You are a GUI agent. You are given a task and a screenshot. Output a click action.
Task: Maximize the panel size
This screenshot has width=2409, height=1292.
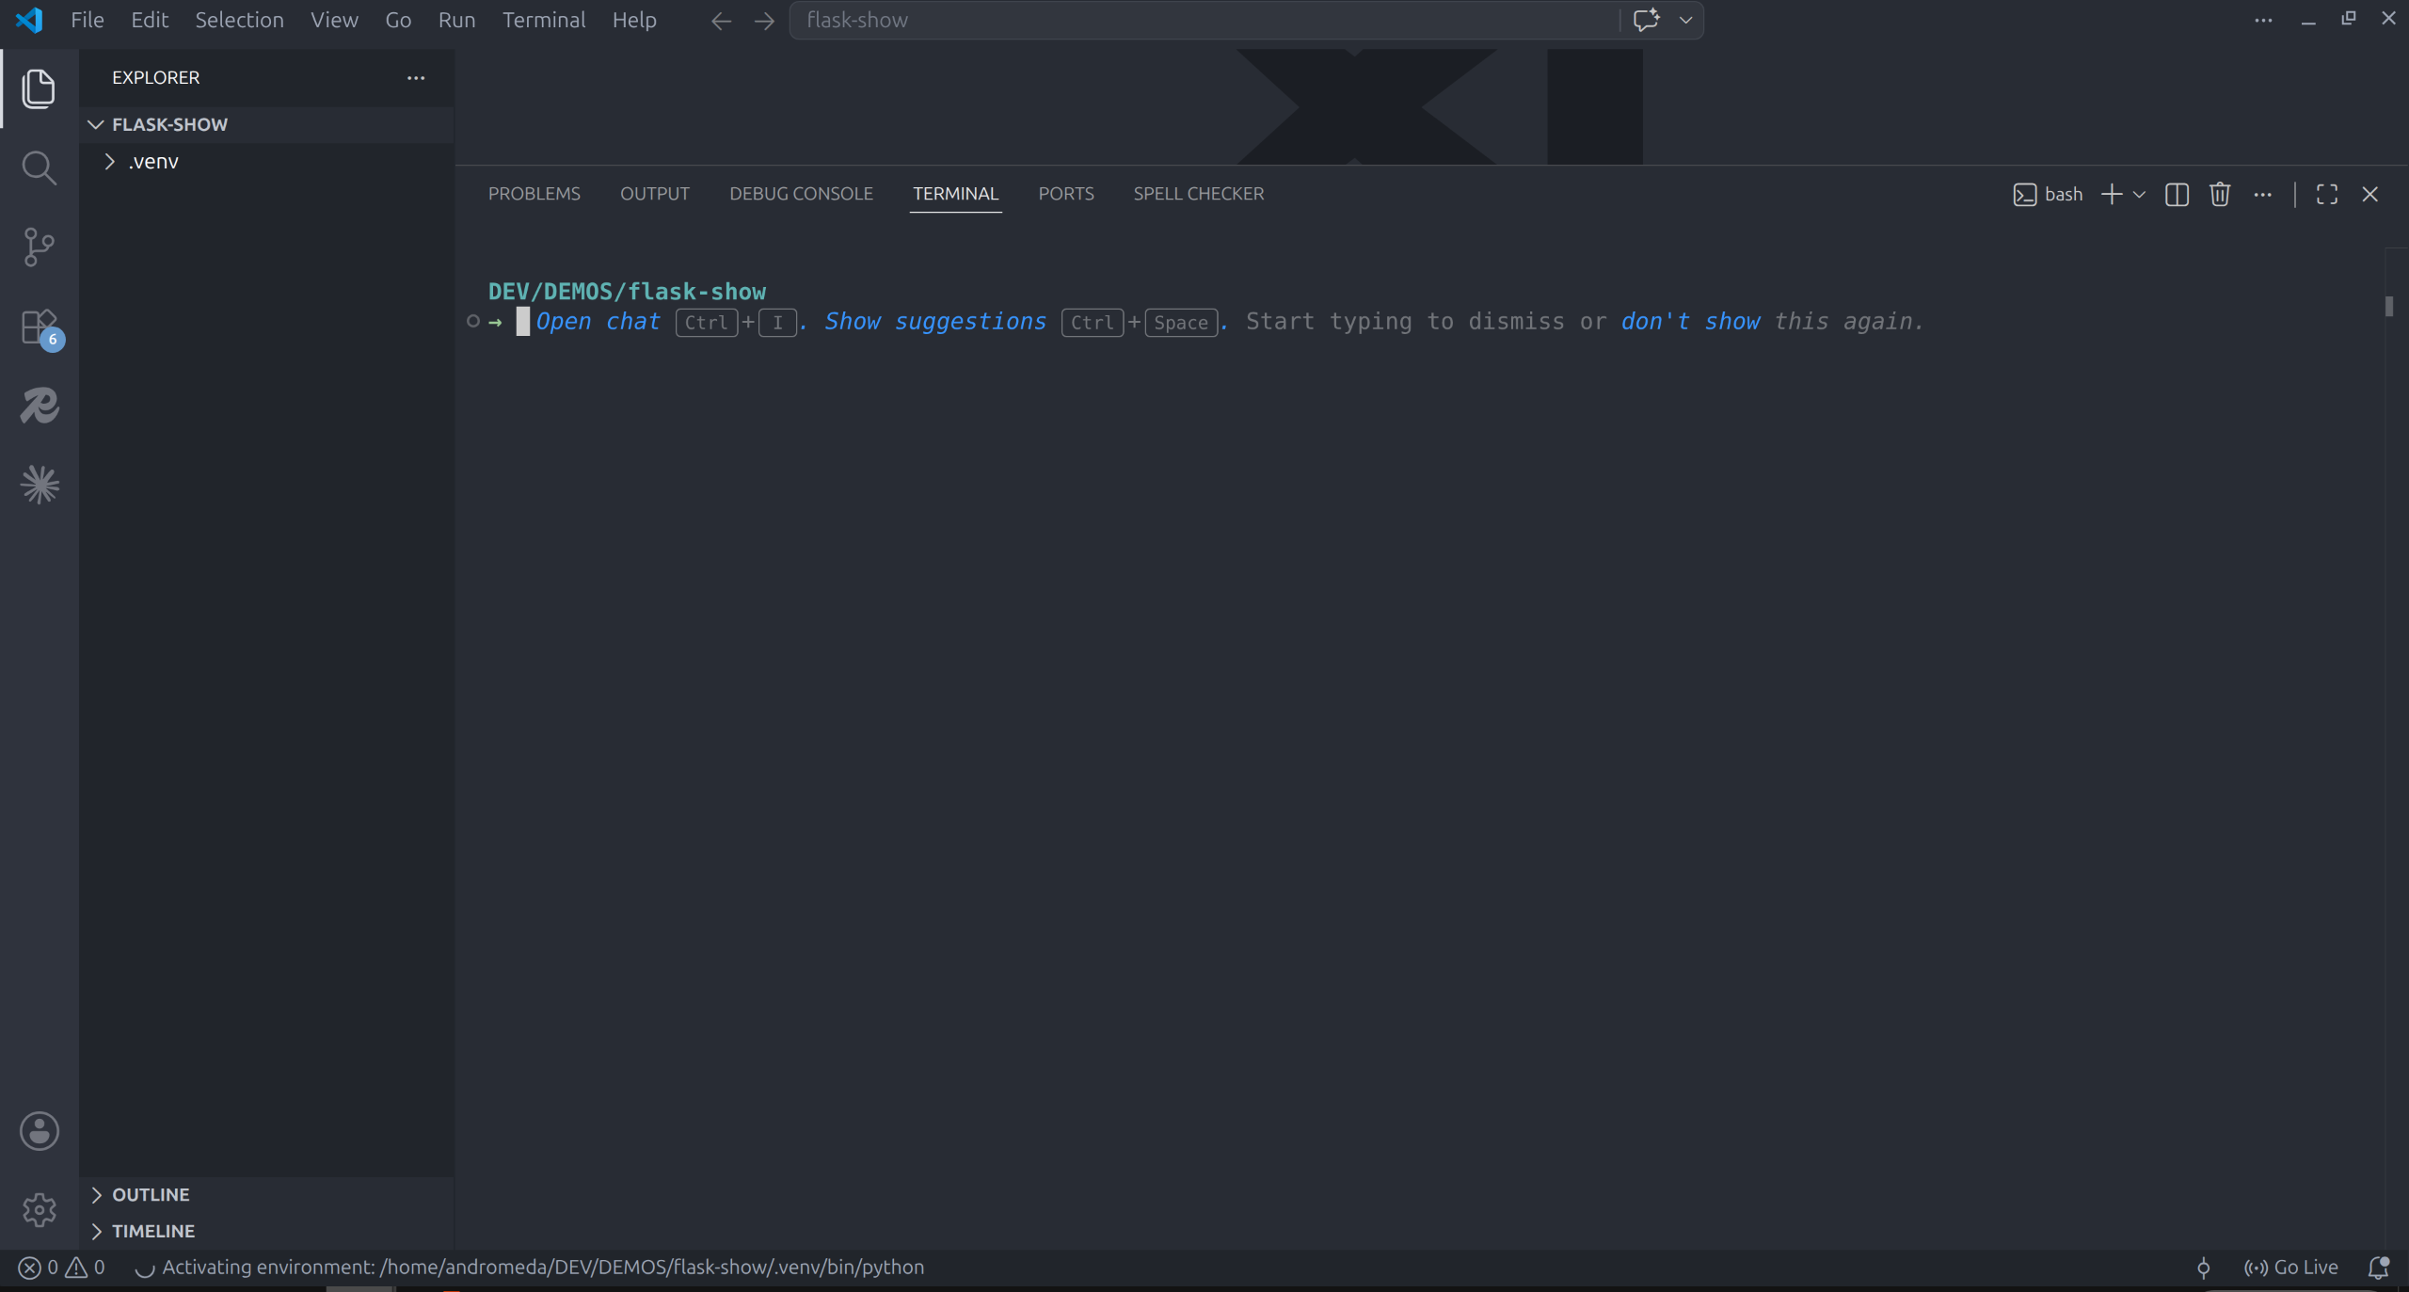click(2327, 195)
